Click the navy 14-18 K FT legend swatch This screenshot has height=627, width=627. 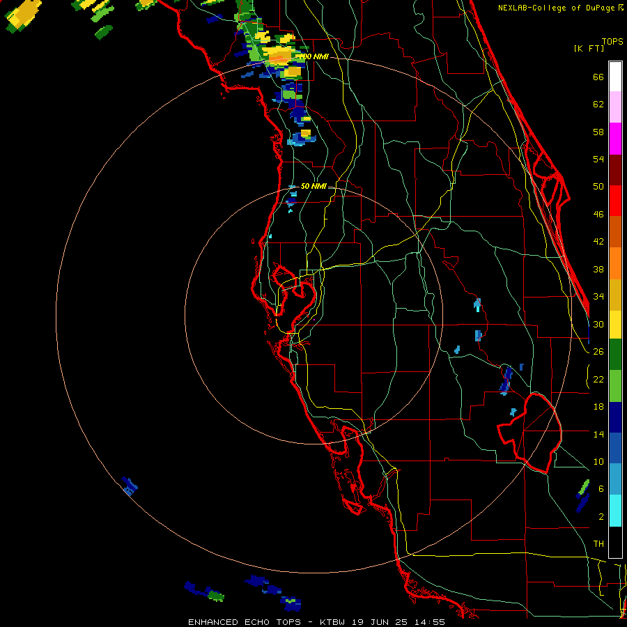615,417
